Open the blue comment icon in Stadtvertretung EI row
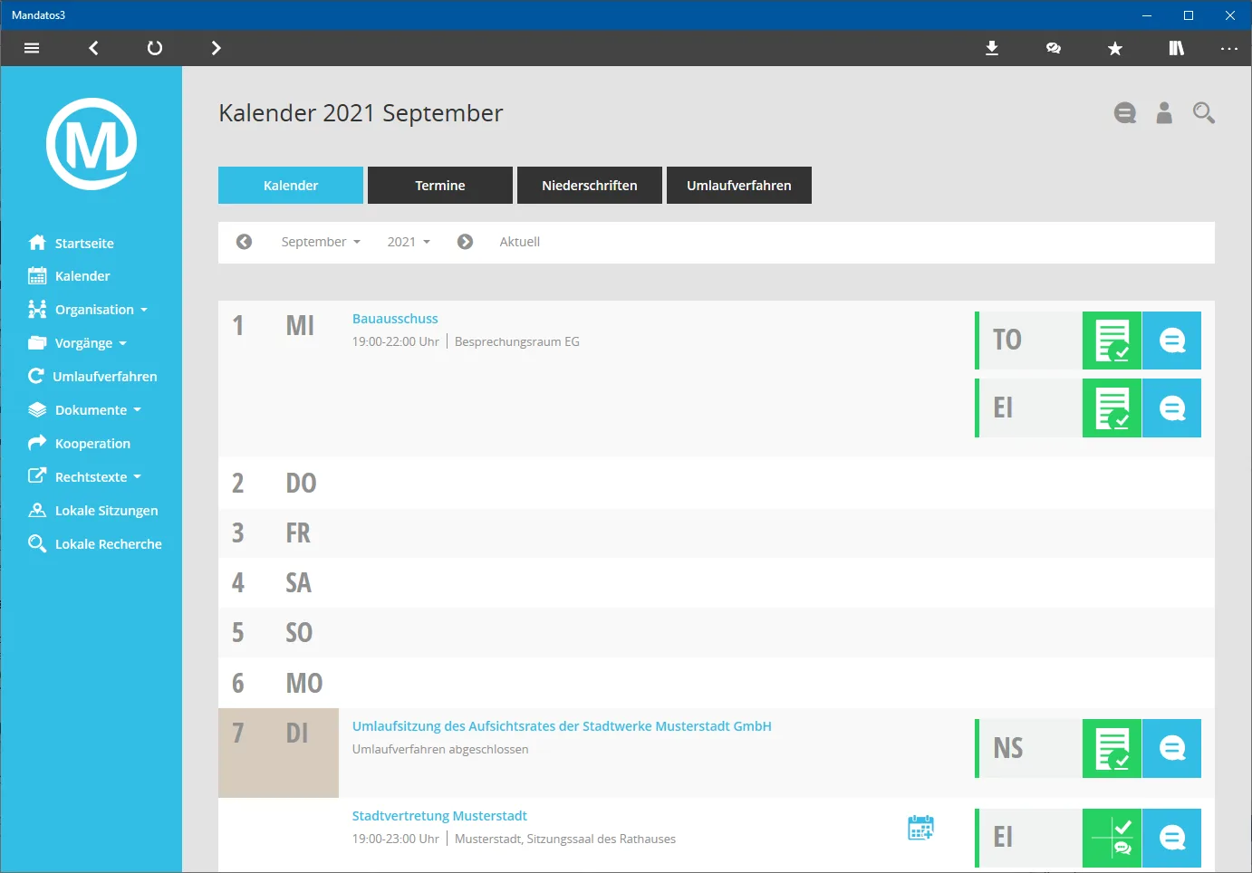1252x873 pixels. click(1172, 838)
